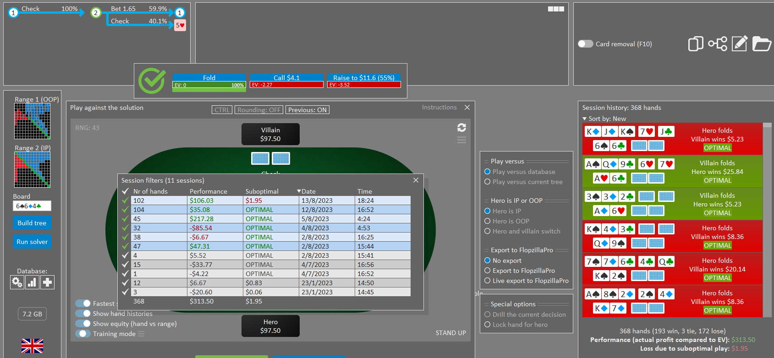The height and width of the screenshot is (358, 774).
Task: Click the Run solver button
Action: (x=32, y=242)
